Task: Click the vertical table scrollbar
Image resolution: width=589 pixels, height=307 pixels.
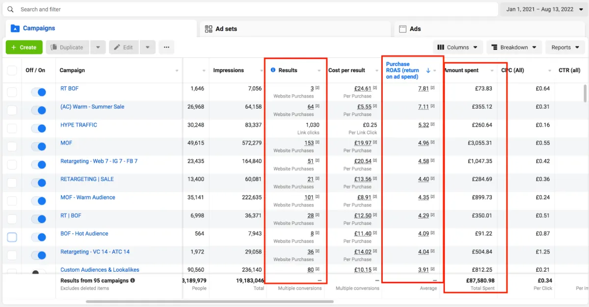Action: [584, 93]
